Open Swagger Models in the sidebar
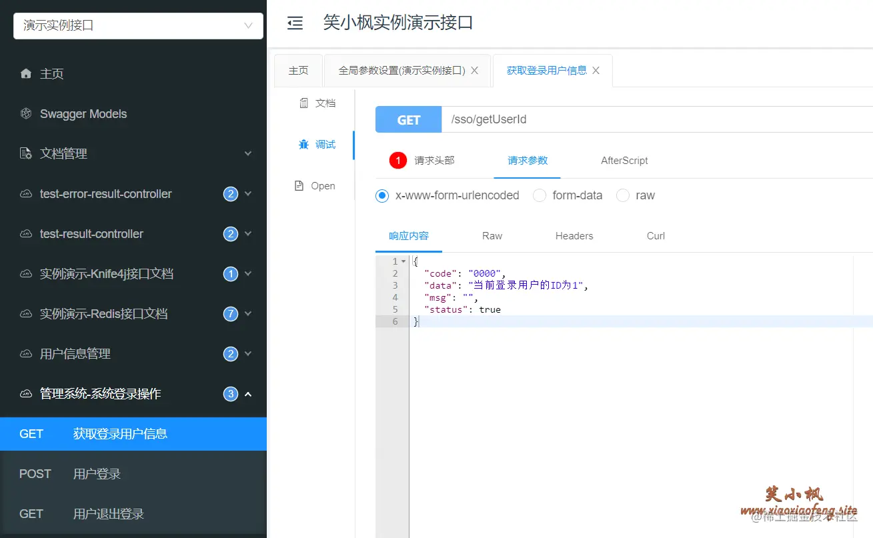This screenshot has width=873, height=538. [133, 114]
